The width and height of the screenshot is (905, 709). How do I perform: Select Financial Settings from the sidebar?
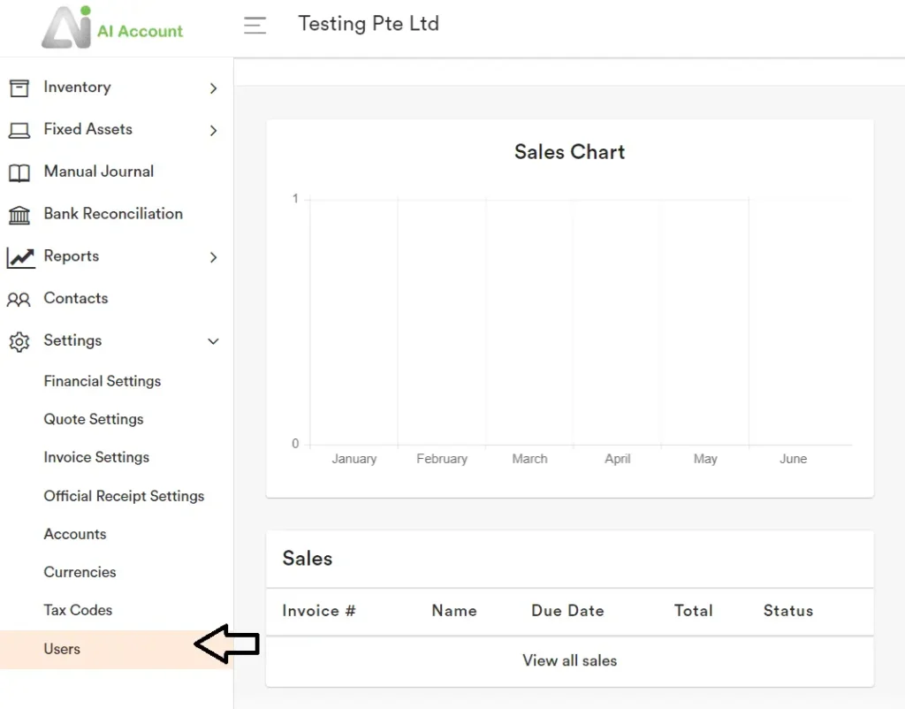[102, 381]
